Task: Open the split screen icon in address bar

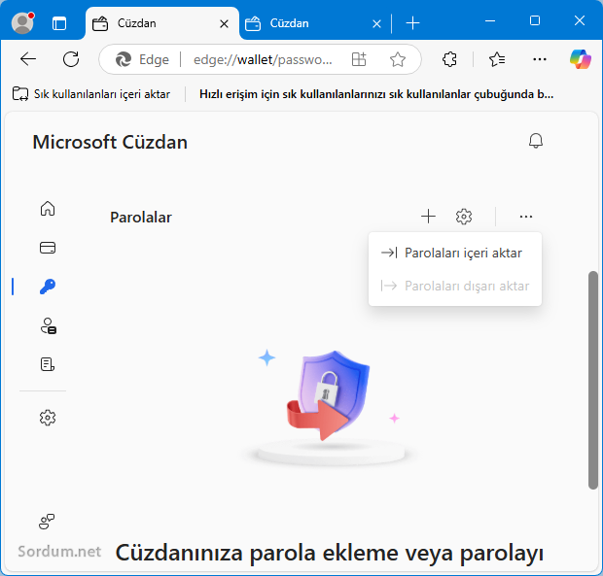Action: (359, 59)
